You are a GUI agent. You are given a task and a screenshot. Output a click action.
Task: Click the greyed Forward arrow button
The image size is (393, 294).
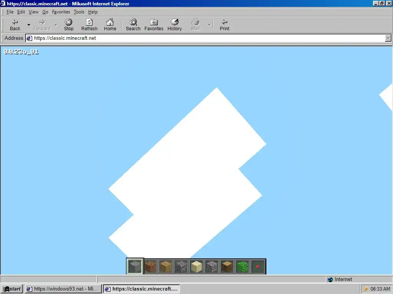[x=42, y=25]
